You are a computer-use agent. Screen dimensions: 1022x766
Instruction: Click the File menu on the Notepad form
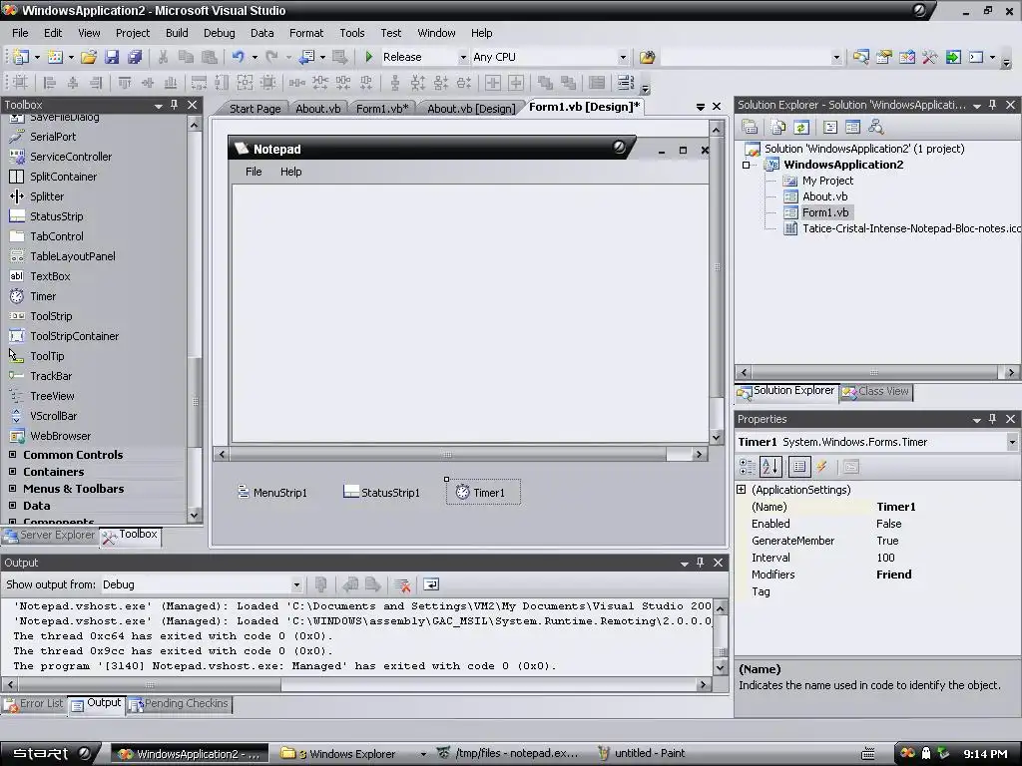[254, 172]
